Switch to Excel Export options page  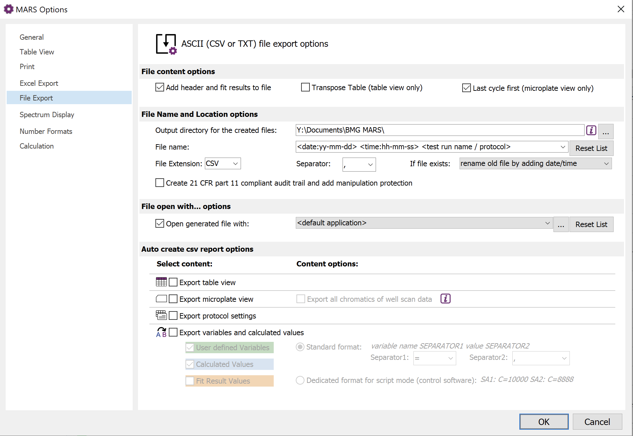pos(39,83)
